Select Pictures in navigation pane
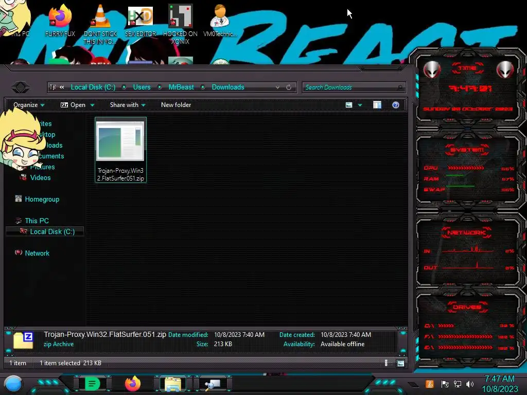Screen dimensions: 527x395 point(42,167)
